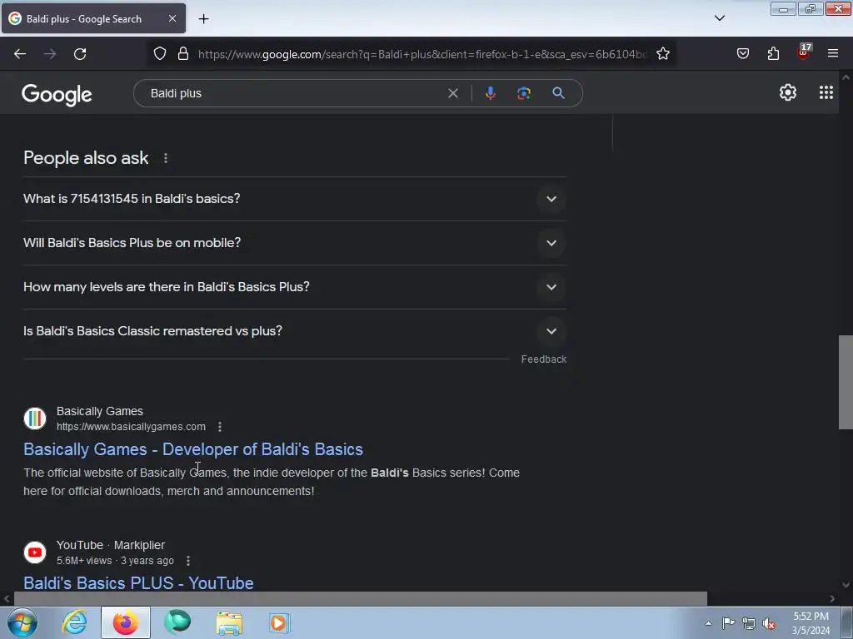Open People also ask options menu
Viewport: 853px width, 639px height.
pos(166,158)
